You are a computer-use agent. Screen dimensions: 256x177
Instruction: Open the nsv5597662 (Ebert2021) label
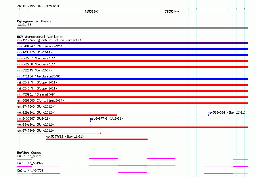pyautogui.click(x=65, y=137)
